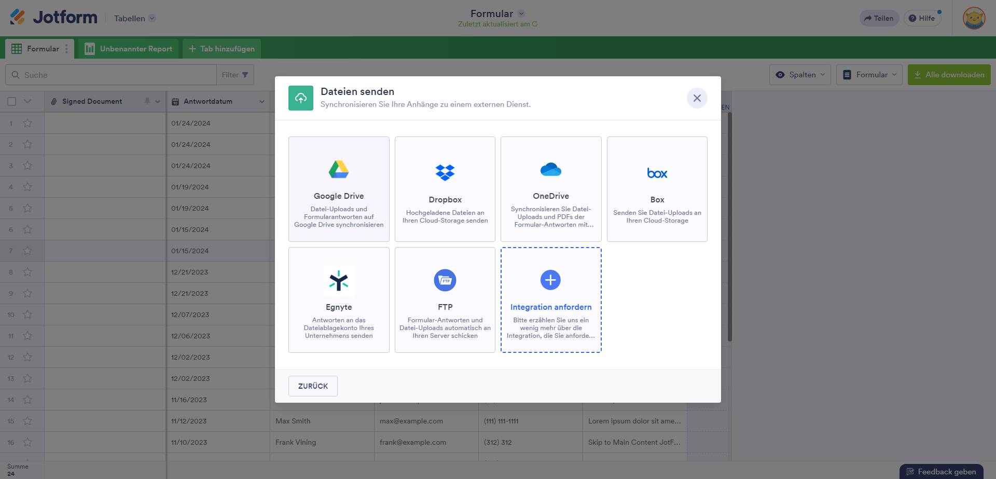Viewport: 996px width, 479px height.
Task: Star the first table row
Action: [x=27, y=124]
